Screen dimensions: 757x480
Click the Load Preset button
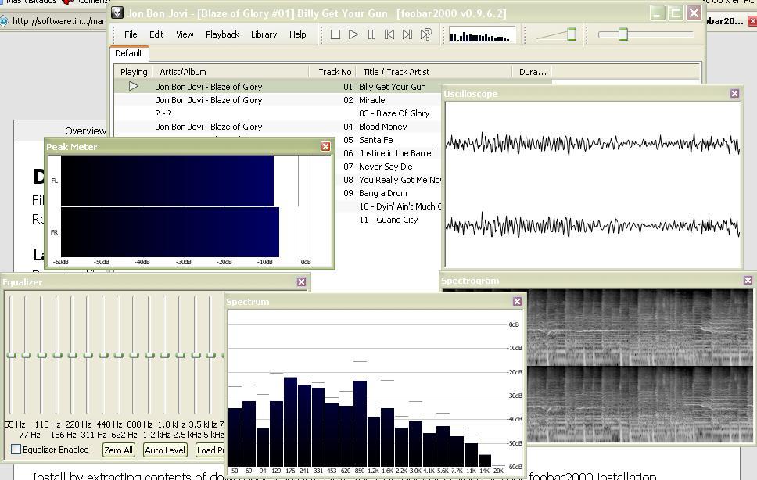click(x=210, y=450)
